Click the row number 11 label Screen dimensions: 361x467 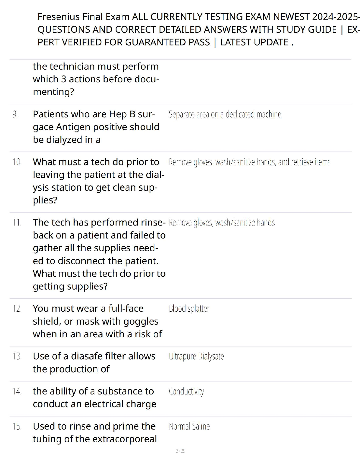(17, 222)
